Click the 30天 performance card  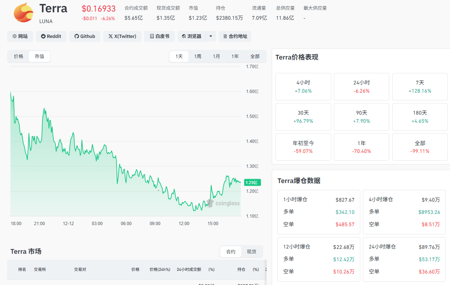point(303,117)
